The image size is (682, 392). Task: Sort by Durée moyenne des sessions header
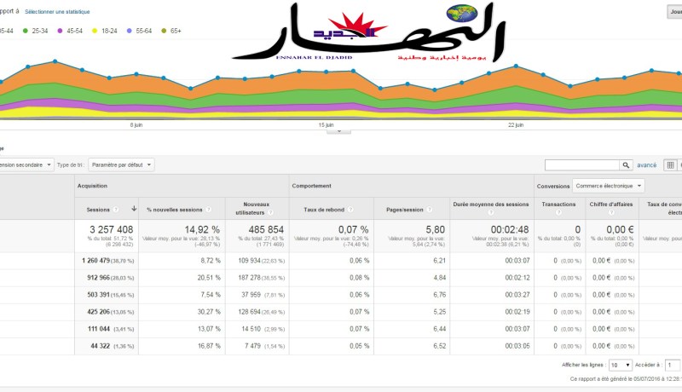pos(491,205)
